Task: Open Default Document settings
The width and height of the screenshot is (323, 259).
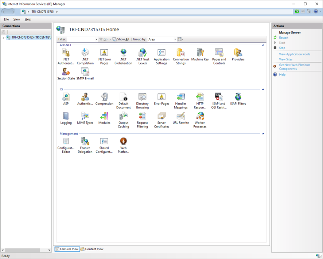Action: [123, 98]
